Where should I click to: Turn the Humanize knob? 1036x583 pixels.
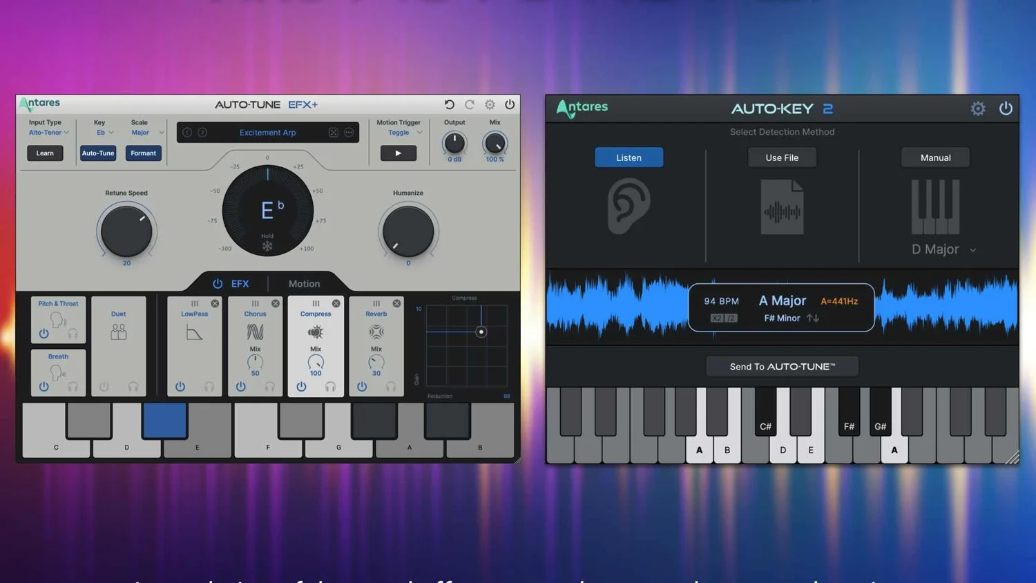pyautogui.click(x=407, y=232)
